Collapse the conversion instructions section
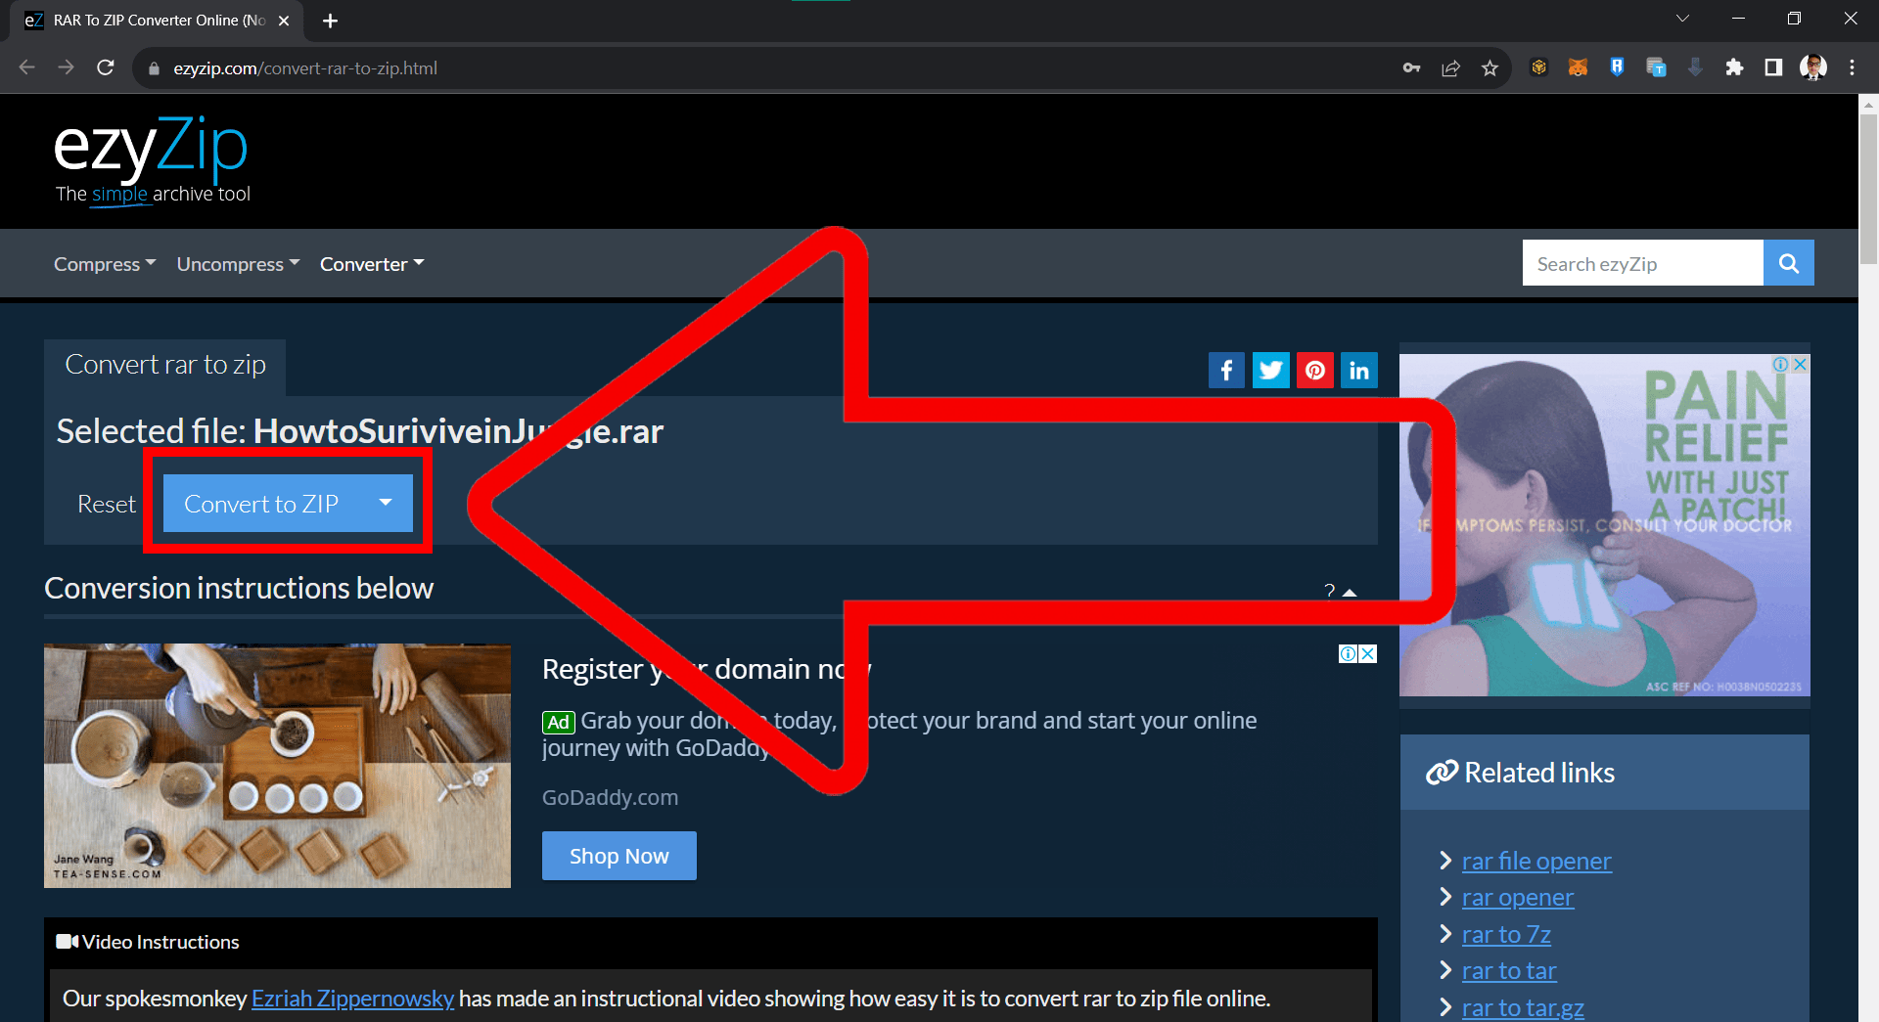1879x1022 pixels. 1341,591
